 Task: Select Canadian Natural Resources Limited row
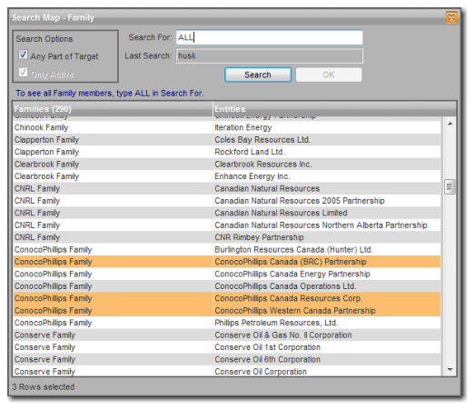click(x=227, y=213)
